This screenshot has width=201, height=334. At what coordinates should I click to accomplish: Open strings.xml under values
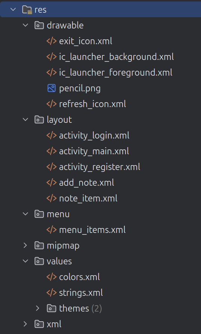81,292
